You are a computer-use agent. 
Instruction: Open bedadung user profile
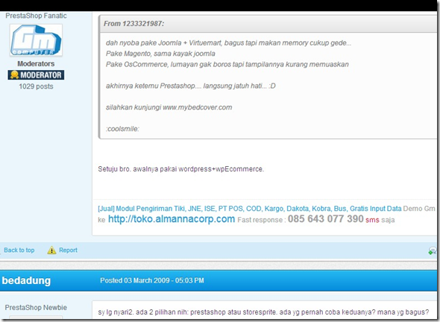click(x=26, y=280)
